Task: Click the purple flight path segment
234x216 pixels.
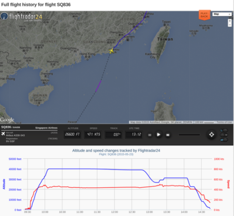Action: point(98,86)
